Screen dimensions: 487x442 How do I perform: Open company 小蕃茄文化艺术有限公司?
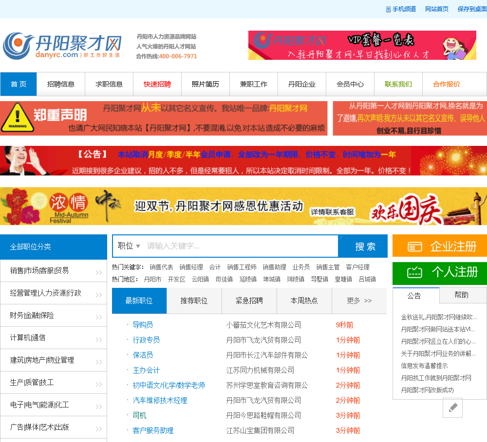pos(263,325)
